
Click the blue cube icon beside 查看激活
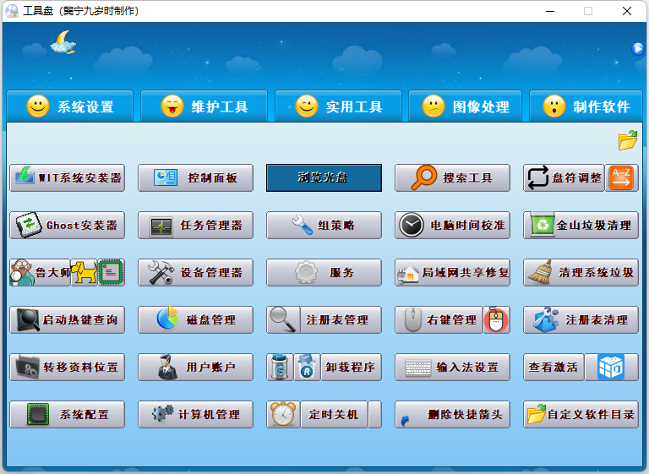(x=610, y=368)
